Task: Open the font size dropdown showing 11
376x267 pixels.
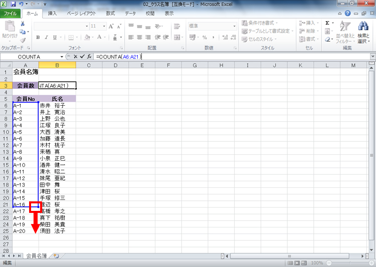Action: pyautogui.click(x=104, y=26)
